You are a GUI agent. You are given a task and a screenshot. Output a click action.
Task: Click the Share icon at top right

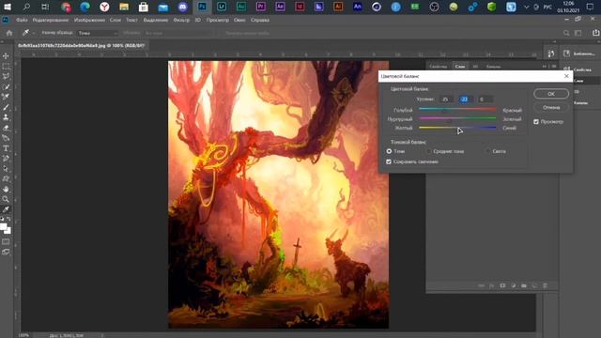point(595,33)
